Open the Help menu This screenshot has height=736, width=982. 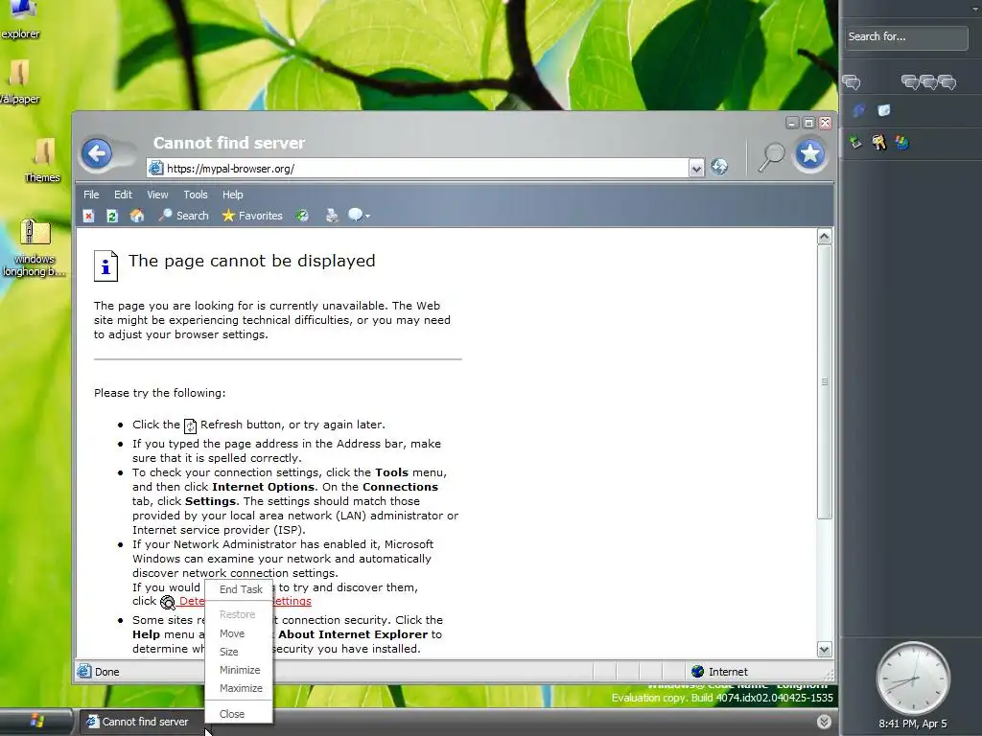232,195
